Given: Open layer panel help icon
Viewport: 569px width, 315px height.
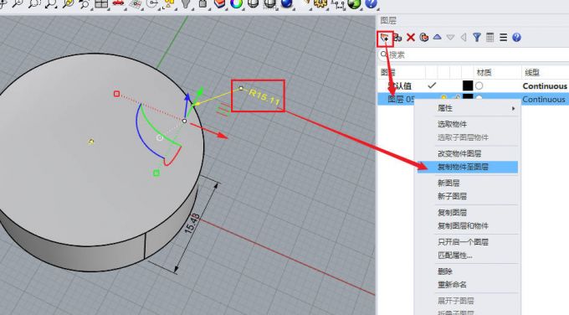Looking at the screenshot, I should pos(516,37).
